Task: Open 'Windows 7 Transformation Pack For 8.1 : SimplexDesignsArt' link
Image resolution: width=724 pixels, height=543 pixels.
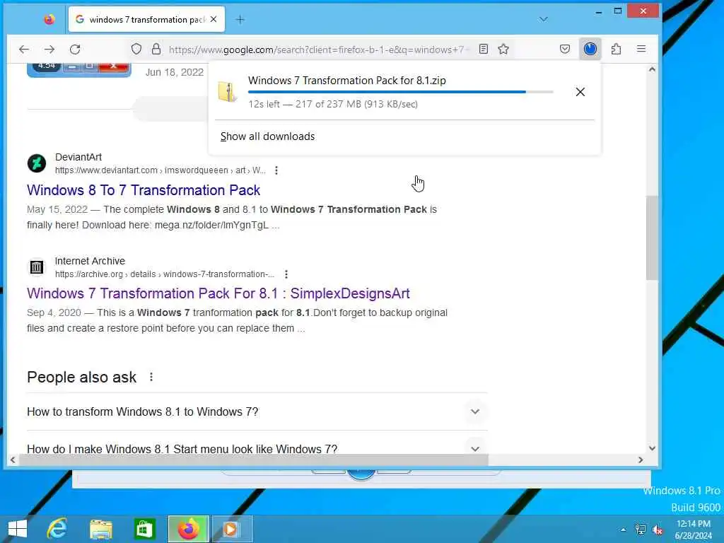Action: point(218,293)
